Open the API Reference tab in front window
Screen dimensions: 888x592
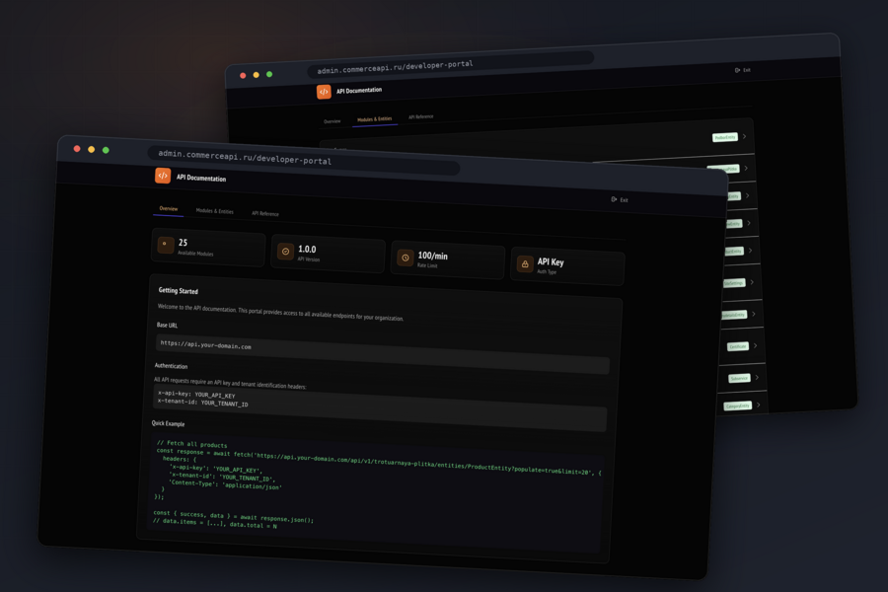tap(265, 213)
